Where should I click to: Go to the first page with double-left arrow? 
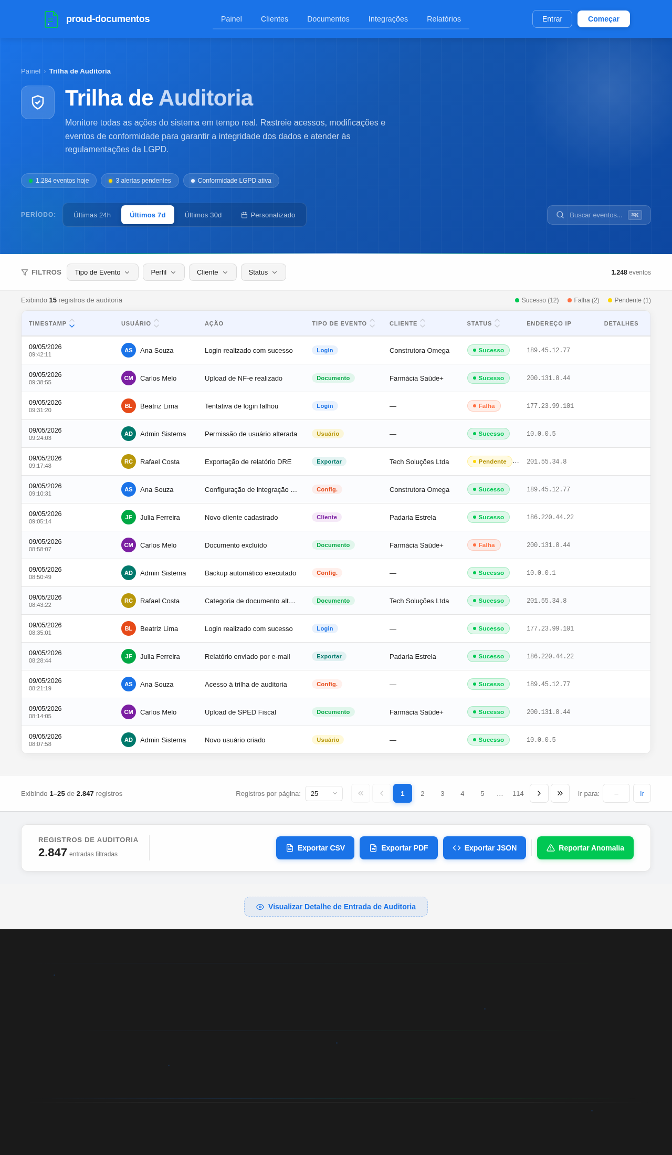[x=361, y=793]
